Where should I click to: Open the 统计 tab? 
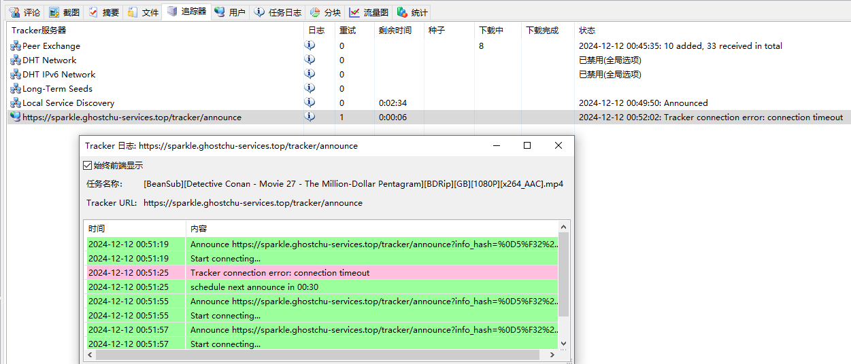pos(412,12)
